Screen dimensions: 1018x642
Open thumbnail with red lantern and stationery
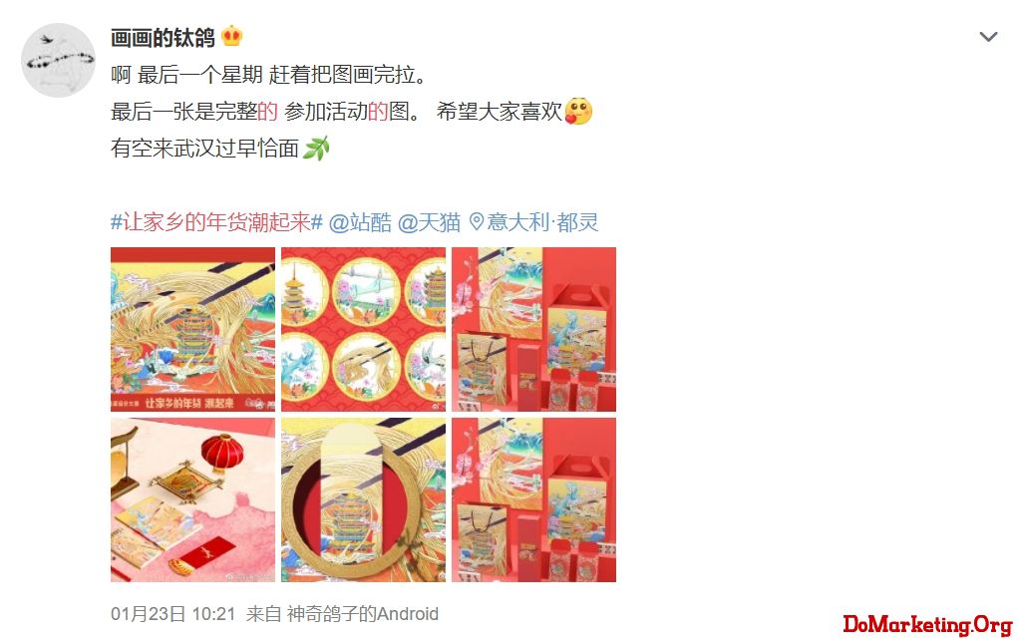click(x=192, y=499)
